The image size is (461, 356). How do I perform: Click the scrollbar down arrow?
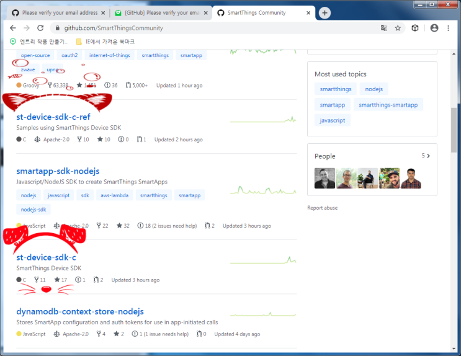pyautogui.click(x=454, y=349)
